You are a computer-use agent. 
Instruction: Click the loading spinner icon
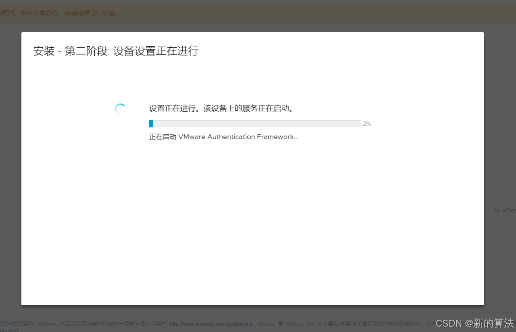tap(120, 109)
